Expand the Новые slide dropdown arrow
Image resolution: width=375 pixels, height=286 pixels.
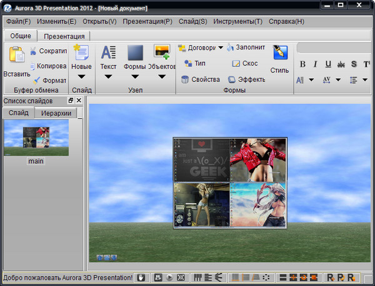[81, 78]
